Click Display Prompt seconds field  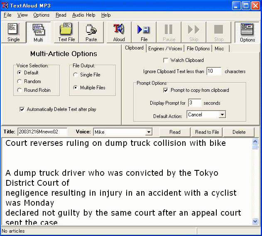point(194,103)
